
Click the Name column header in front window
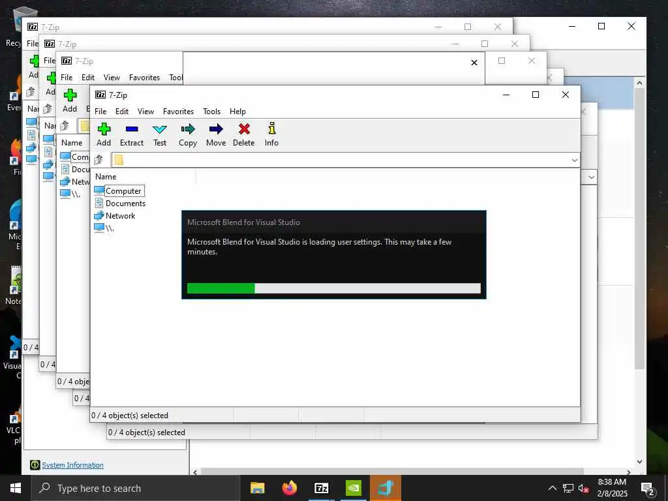(106, 176)
